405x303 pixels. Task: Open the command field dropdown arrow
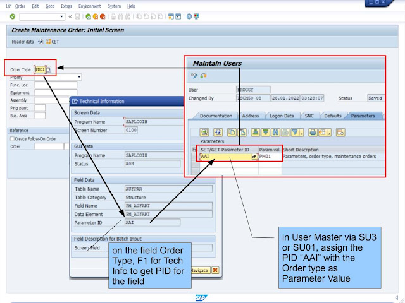click(61, 17)
